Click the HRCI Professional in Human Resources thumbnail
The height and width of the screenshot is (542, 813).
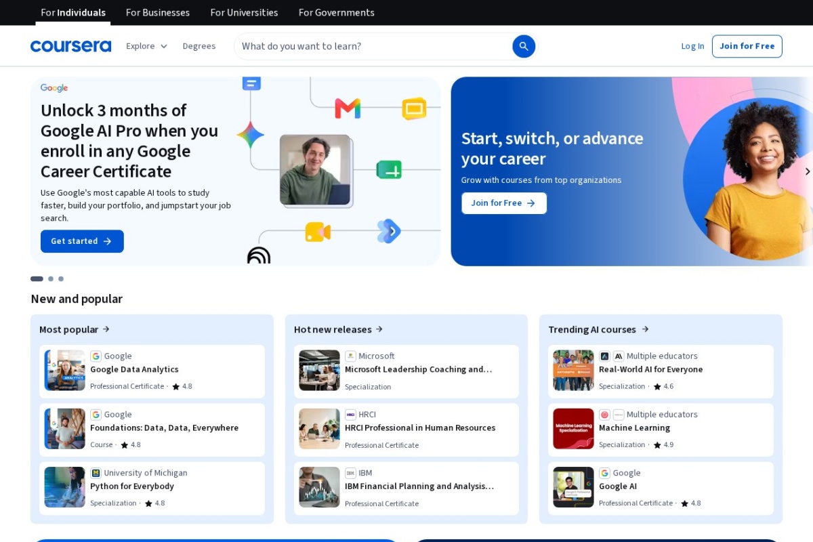(x=319, y=429)
